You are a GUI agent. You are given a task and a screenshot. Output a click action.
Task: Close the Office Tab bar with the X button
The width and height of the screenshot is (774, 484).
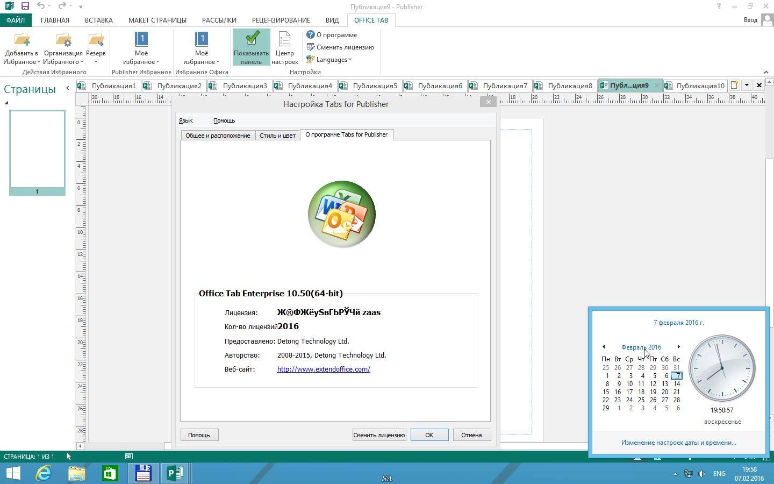759,86
